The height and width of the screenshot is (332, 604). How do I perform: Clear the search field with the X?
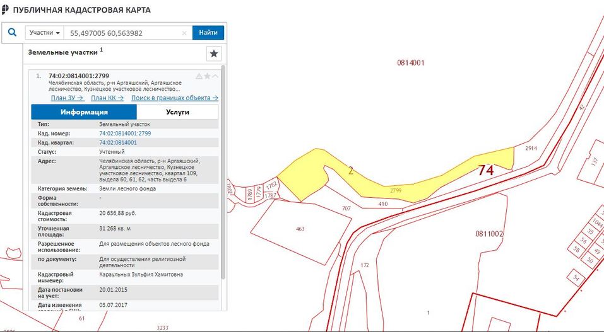pyautogui.click(x=184, y=33)
